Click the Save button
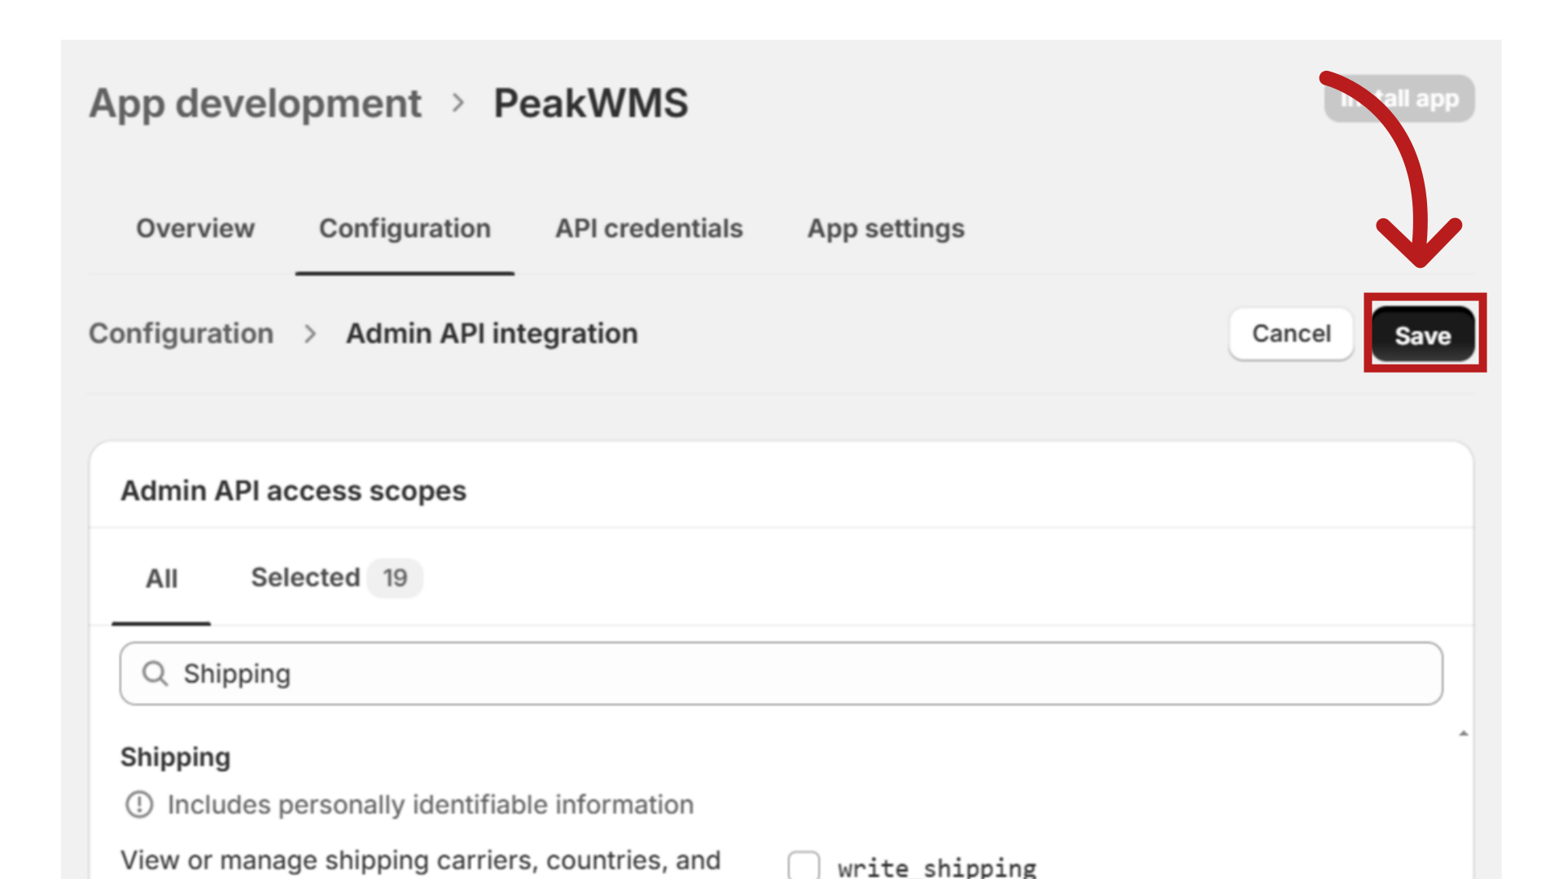Viewport: 1563px width, 879px height. click(1423, 335)
